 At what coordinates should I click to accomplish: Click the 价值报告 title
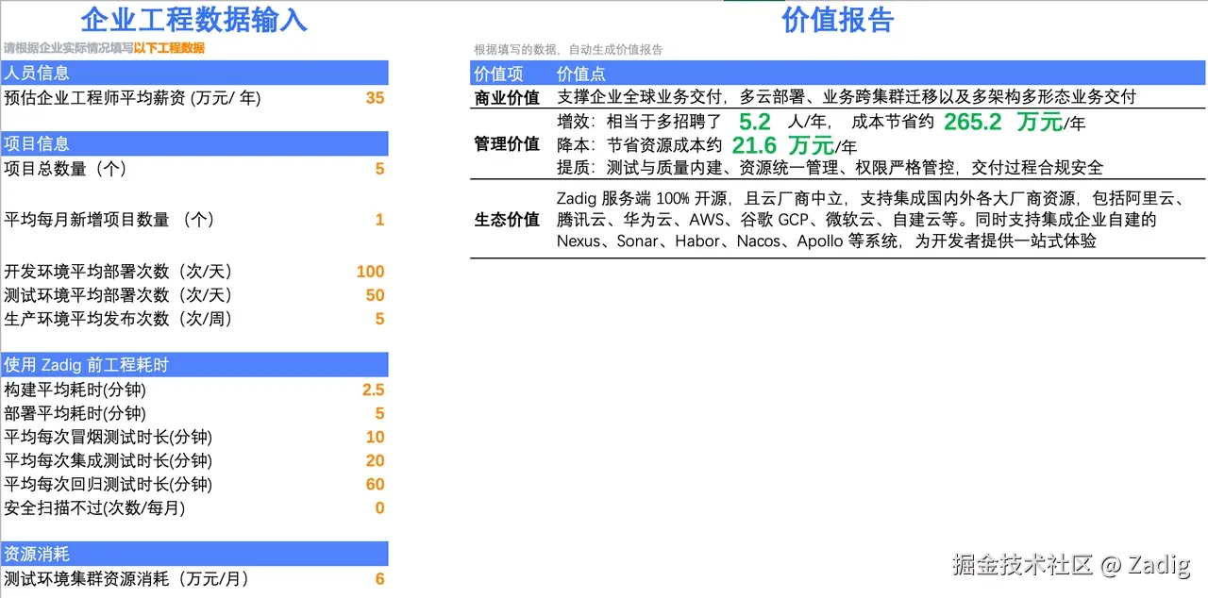tap(838, 20)
